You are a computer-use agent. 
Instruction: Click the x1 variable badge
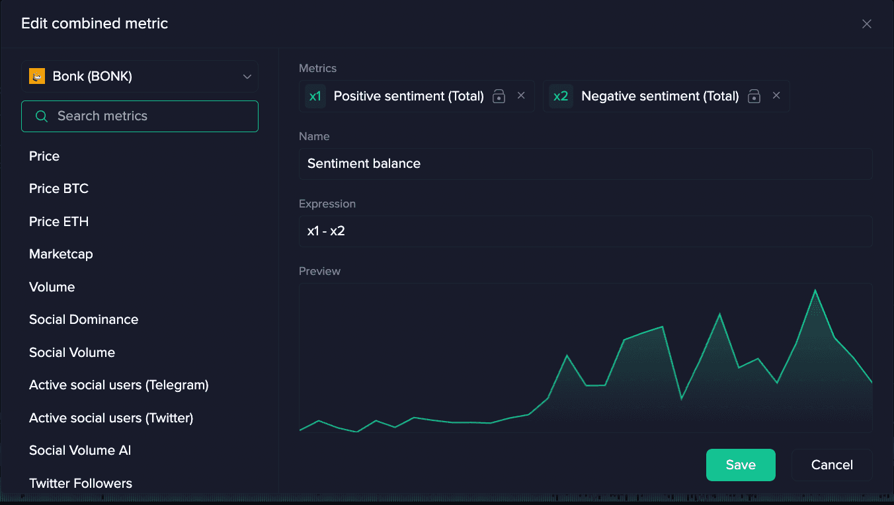tap(315, 97)
